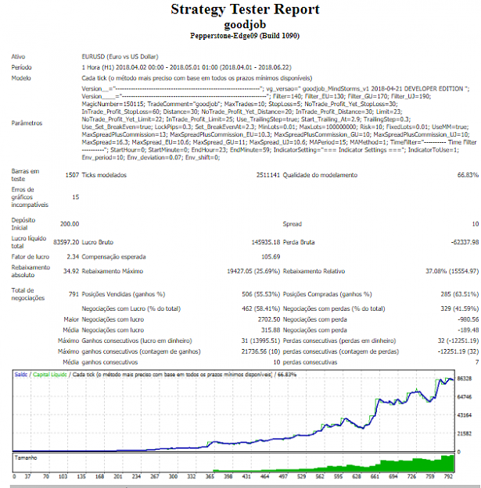The height and width of the screenshot is (488, 481).
Task: Click EURUSD (Euro vs US Dollar) value
Action: tap(120, 57)
